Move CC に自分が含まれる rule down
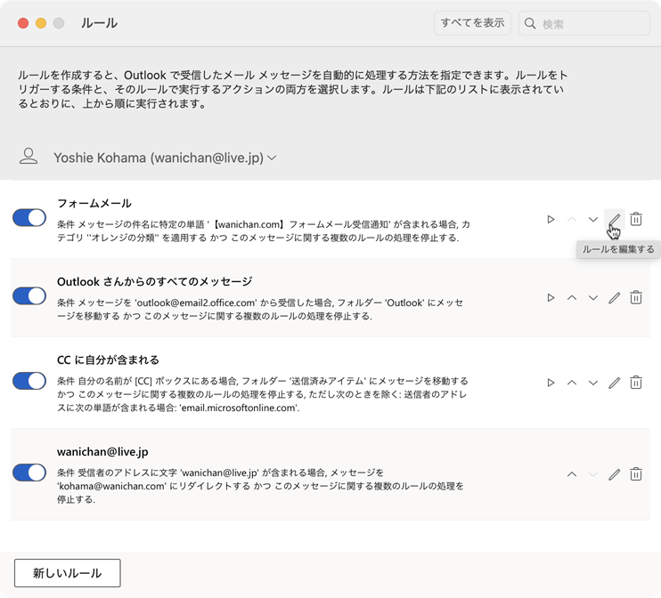Screen dimensions: 661x598 (x=593, y=383)
